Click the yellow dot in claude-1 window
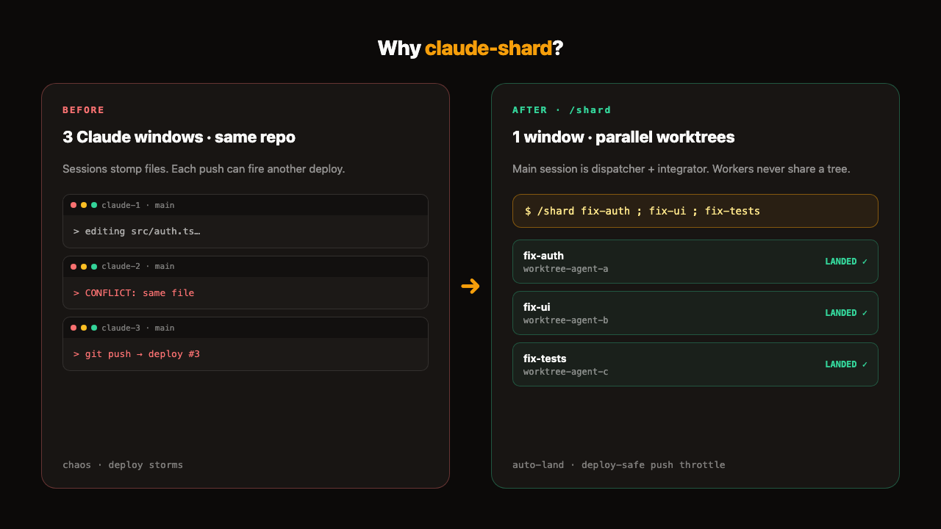The height and width of the screenshot is (529, 941). (84, 205)
